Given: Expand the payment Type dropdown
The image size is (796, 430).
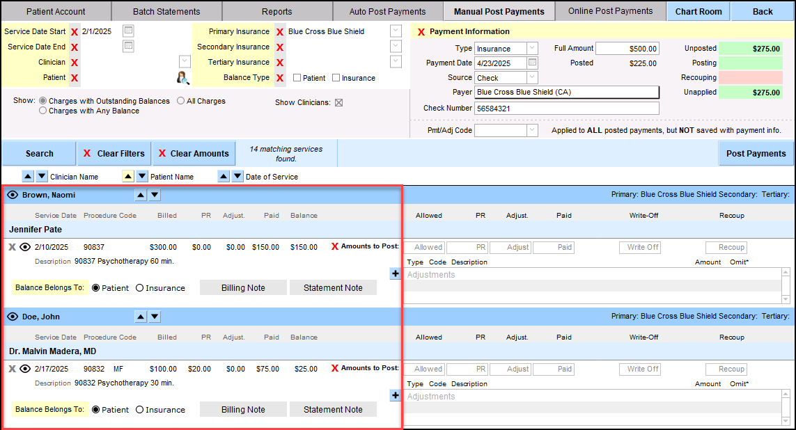Looking at the screenshot, I should (x=532, y=48).
